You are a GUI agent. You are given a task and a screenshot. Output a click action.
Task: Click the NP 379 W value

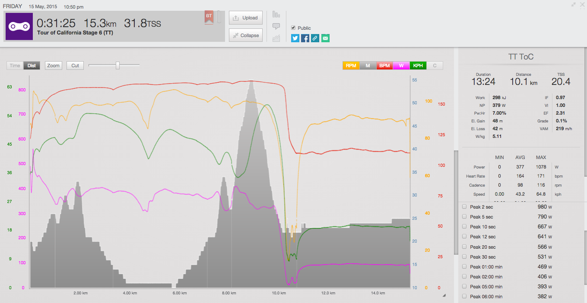[498, 105]
